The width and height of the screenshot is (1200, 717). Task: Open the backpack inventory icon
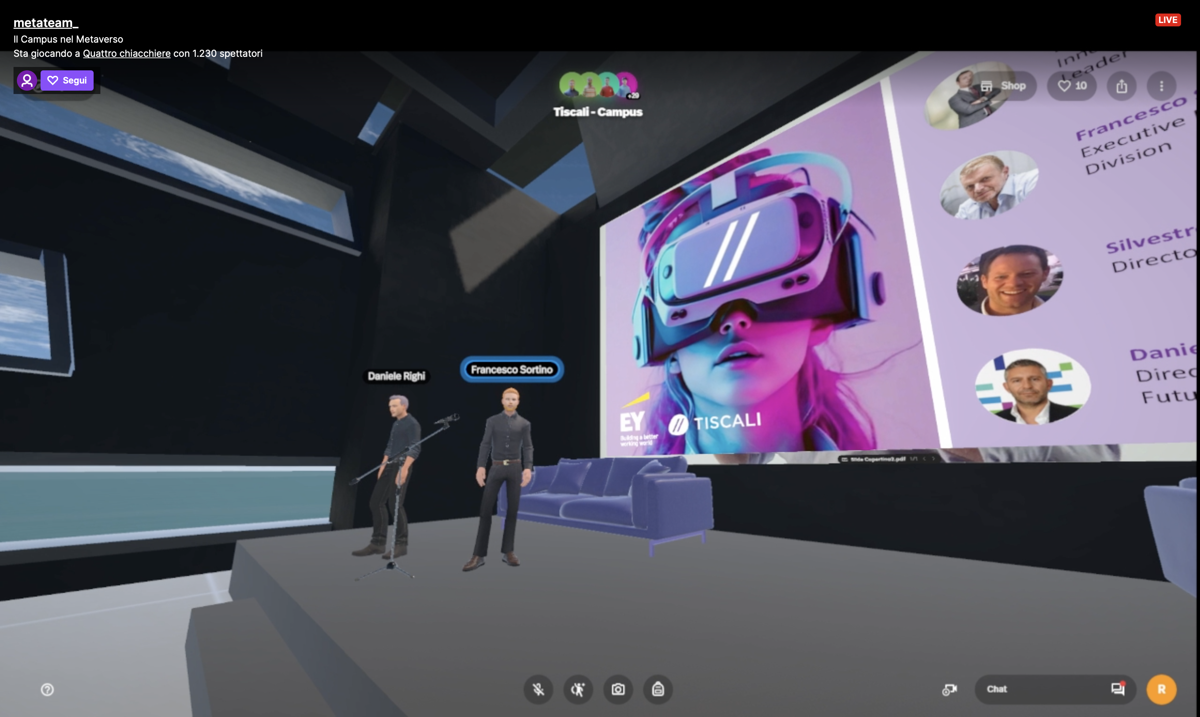pos(658,690)
